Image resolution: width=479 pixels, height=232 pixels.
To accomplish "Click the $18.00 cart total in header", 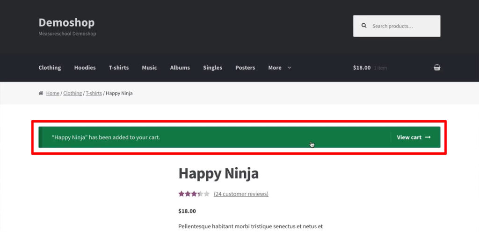I will pyautogui.click(x=362, y=68).
